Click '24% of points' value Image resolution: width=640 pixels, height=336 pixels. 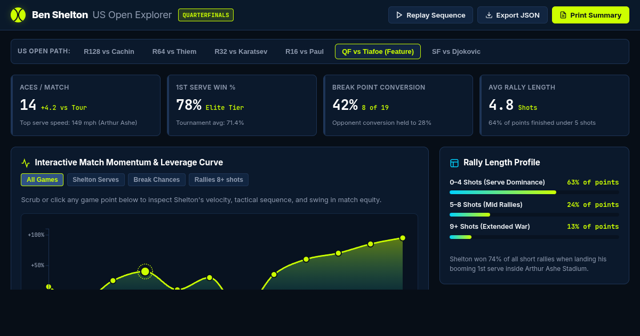[593, 205]
